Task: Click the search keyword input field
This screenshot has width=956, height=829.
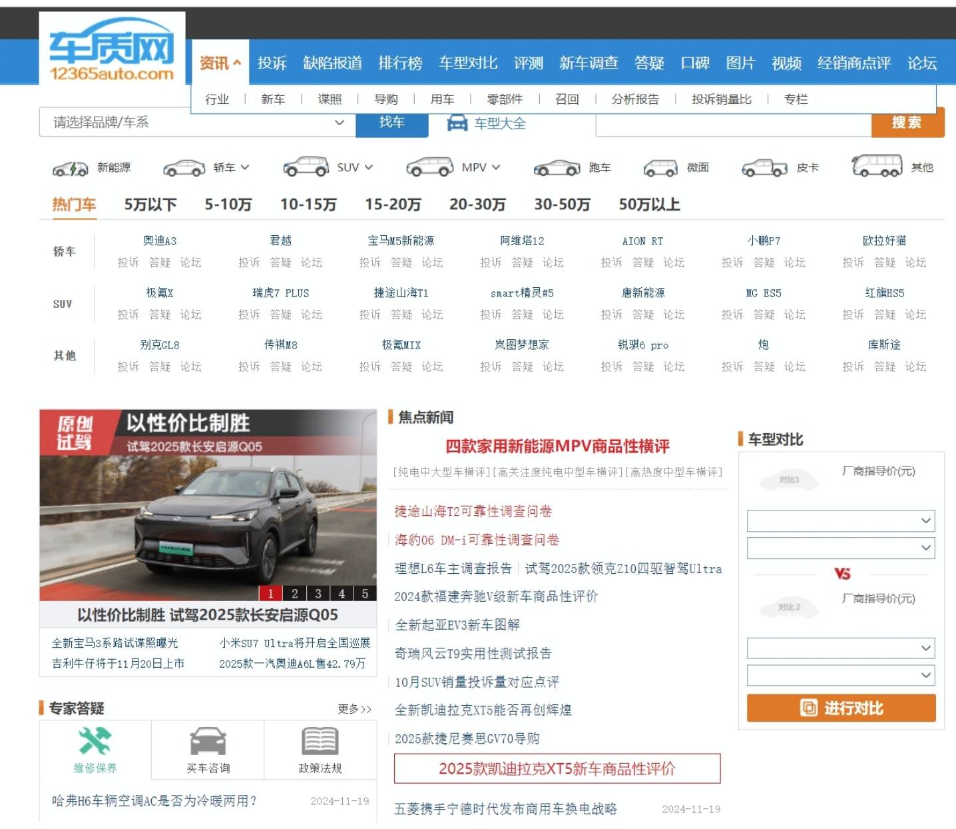Action: click(x=733, y=123)
